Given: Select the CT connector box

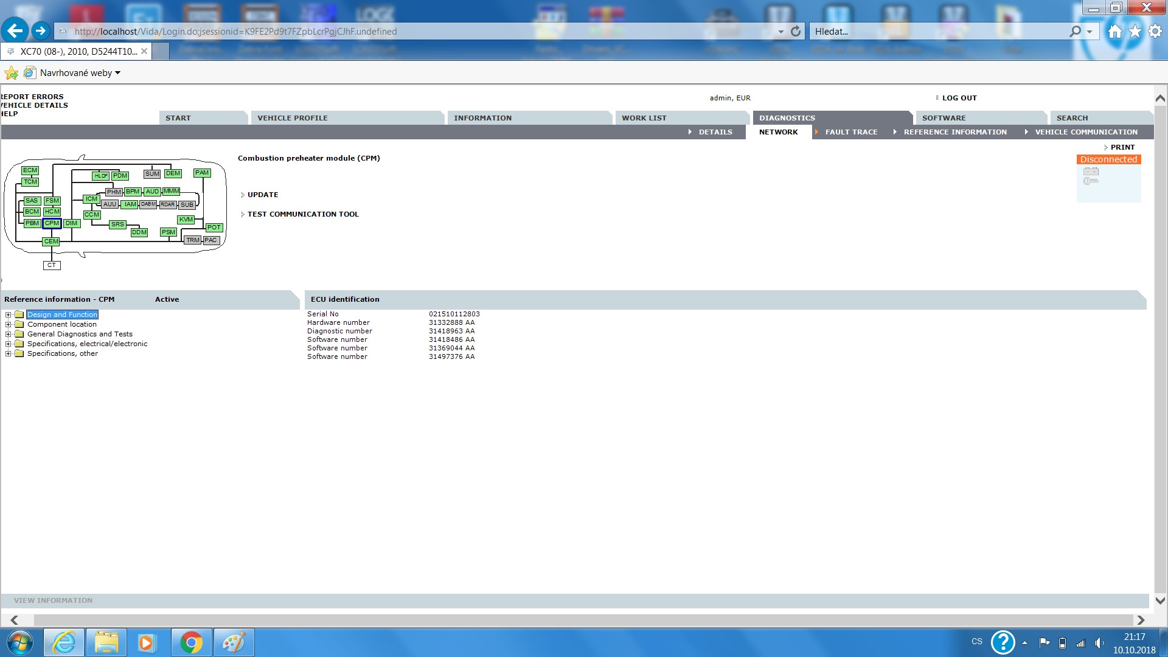Looking at the screenshot, I should click(52, 265).
